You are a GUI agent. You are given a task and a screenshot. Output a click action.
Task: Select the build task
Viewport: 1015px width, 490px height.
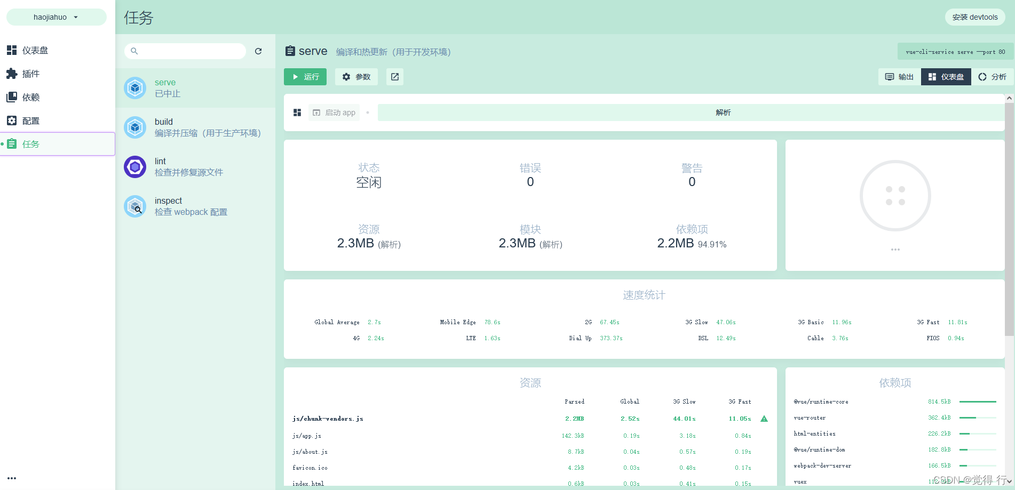pyautogui.click(x=195, y=127)
